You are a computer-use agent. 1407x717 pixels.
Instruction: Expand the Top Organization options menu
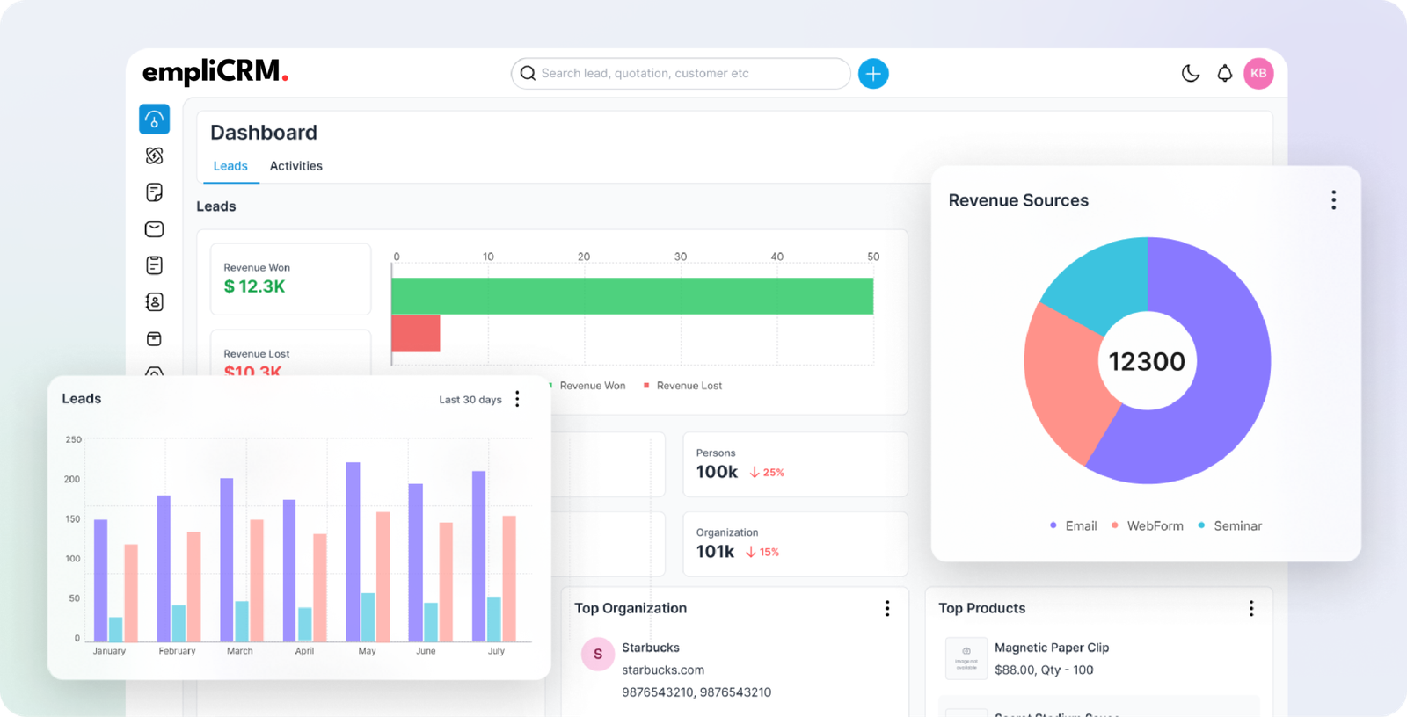click(886, 608)
